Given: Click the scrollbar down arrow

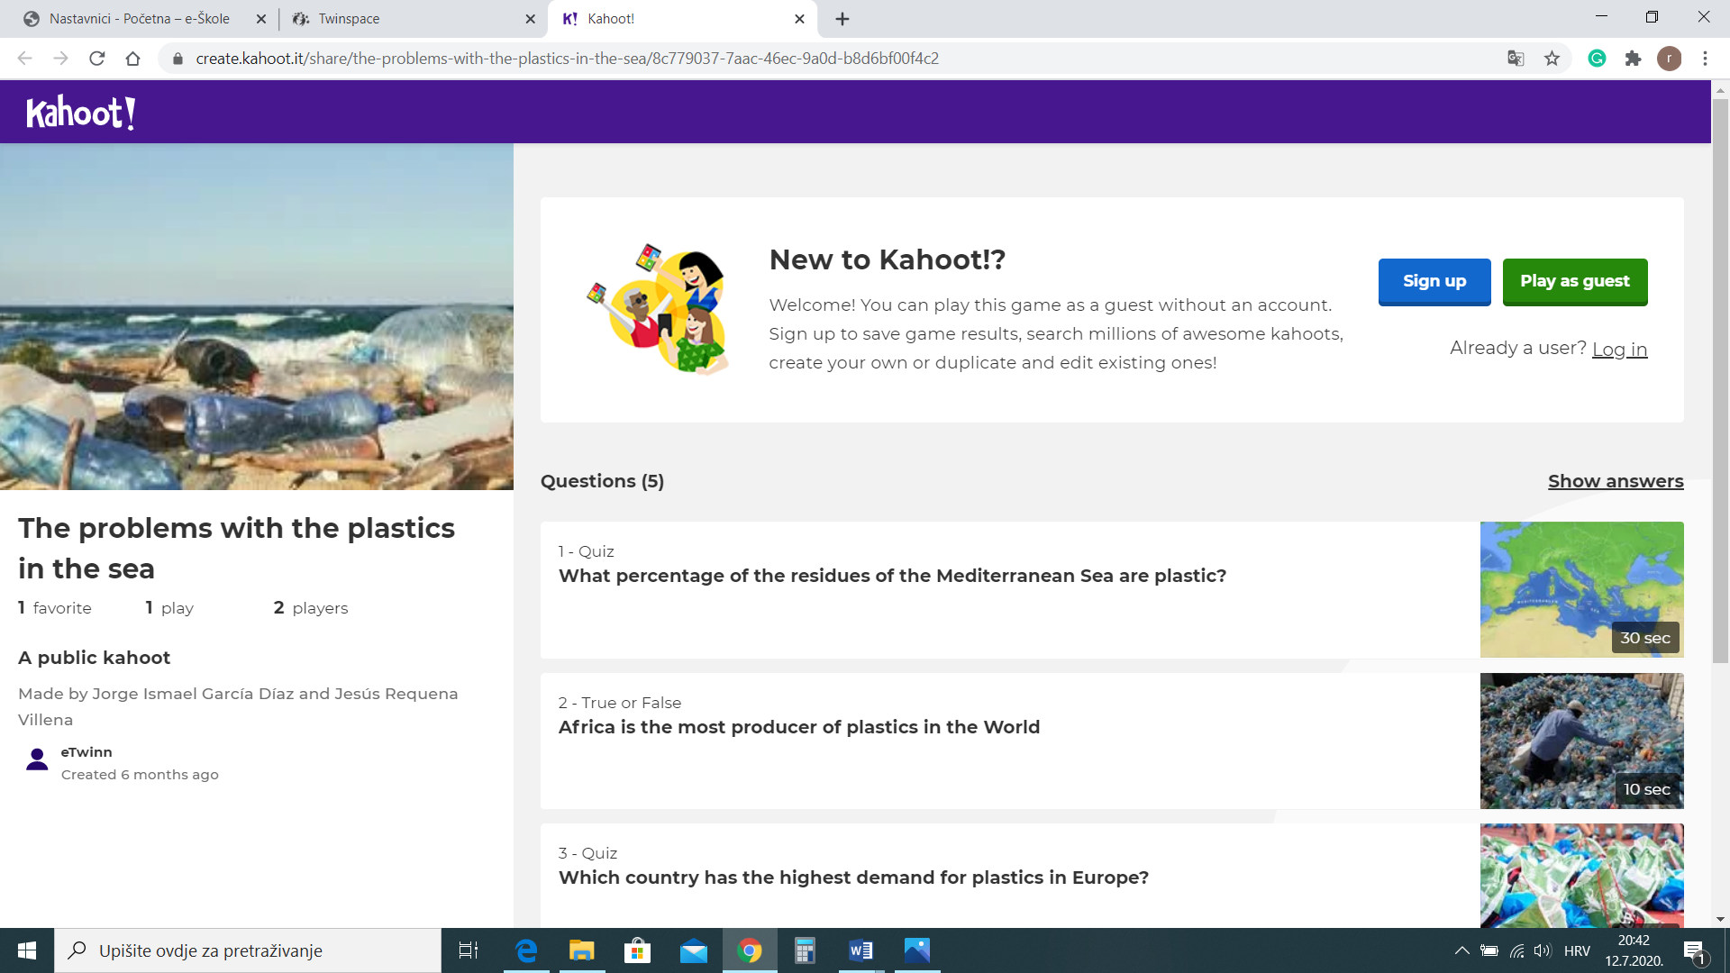Looking at the screenshot, I should [1720, 920].
